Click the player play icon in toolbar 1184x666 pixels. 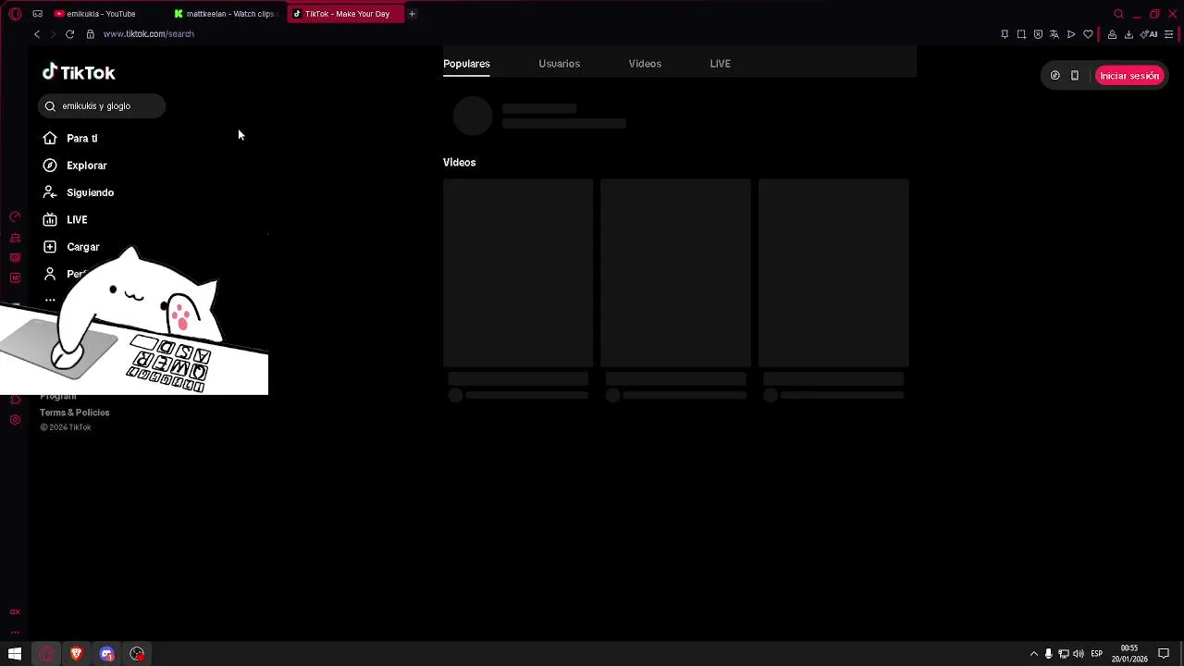(x=1071, y=34)
